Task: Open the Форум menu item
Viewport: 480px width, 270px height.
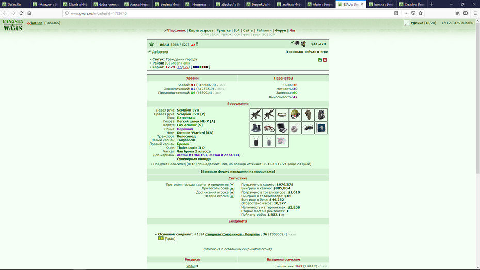Action: point(280,30)
